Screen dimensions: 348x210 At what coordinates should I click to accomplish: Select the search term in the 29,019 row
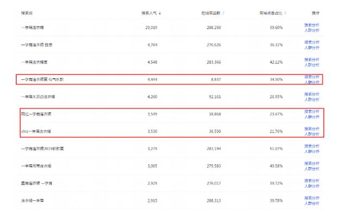[x=33, y=28]
